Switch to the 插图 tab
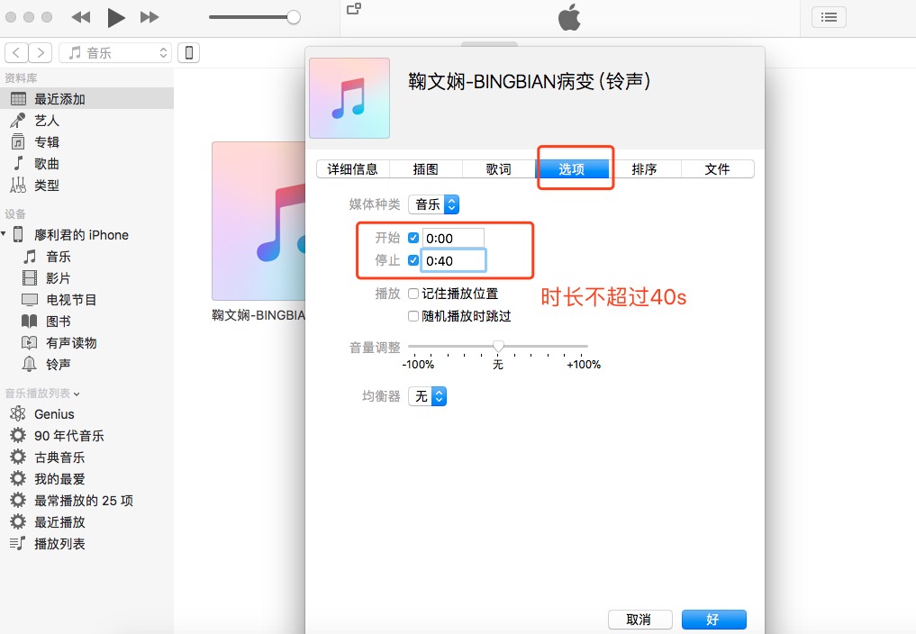 click(x=425, y=169)
